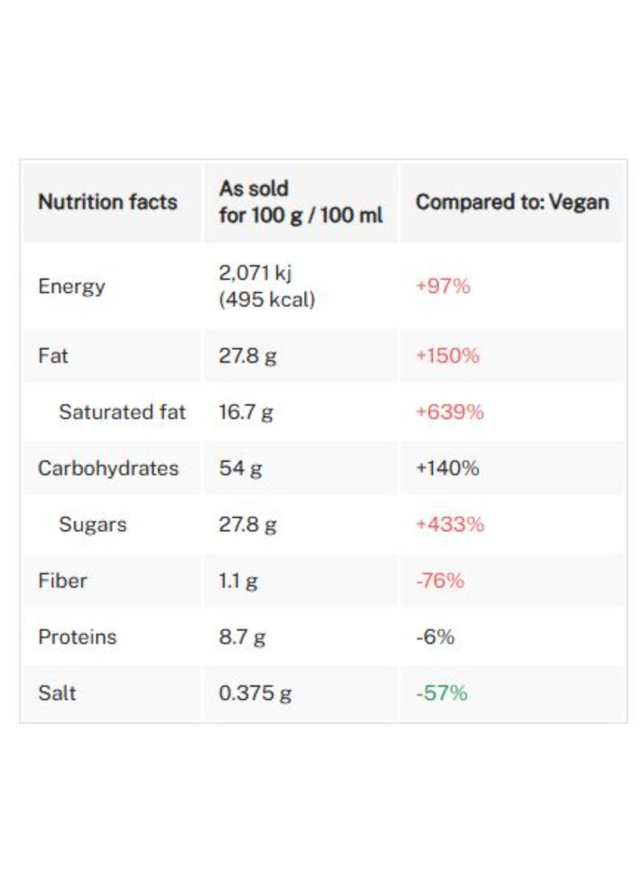Click the Nutrition facts column header

pos(107,202)
